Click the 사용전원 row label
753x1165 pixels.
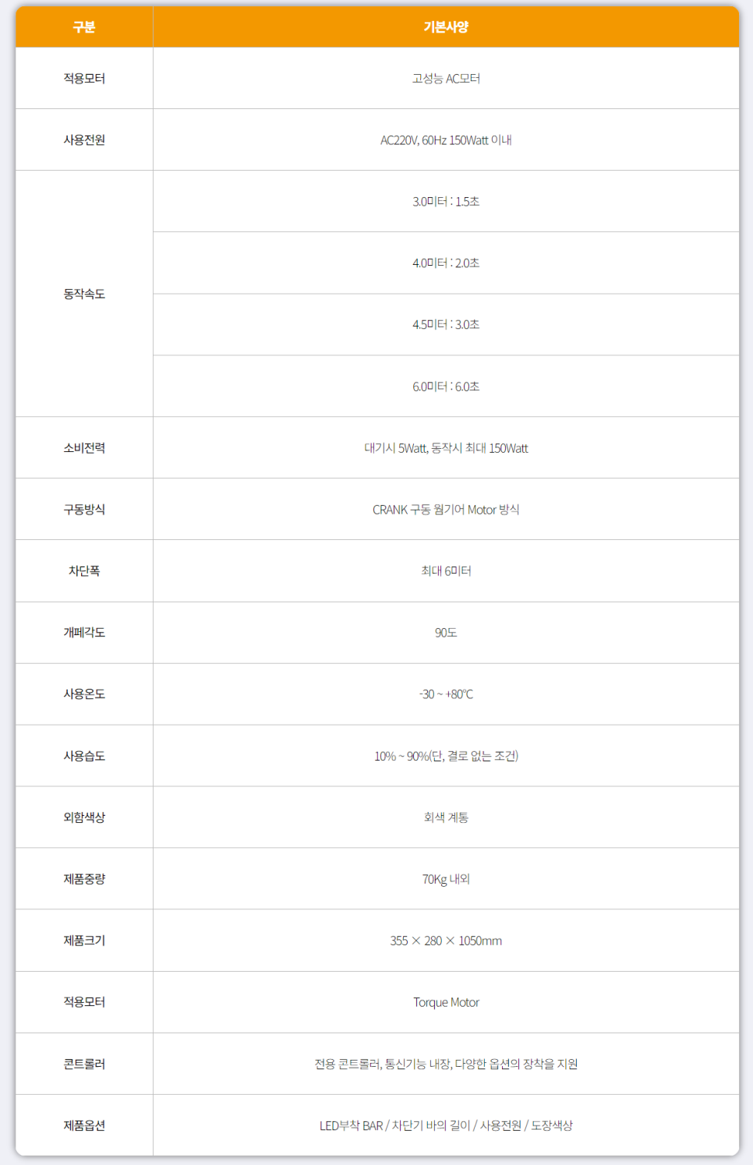pyautogui.click(x=84, y=140)
